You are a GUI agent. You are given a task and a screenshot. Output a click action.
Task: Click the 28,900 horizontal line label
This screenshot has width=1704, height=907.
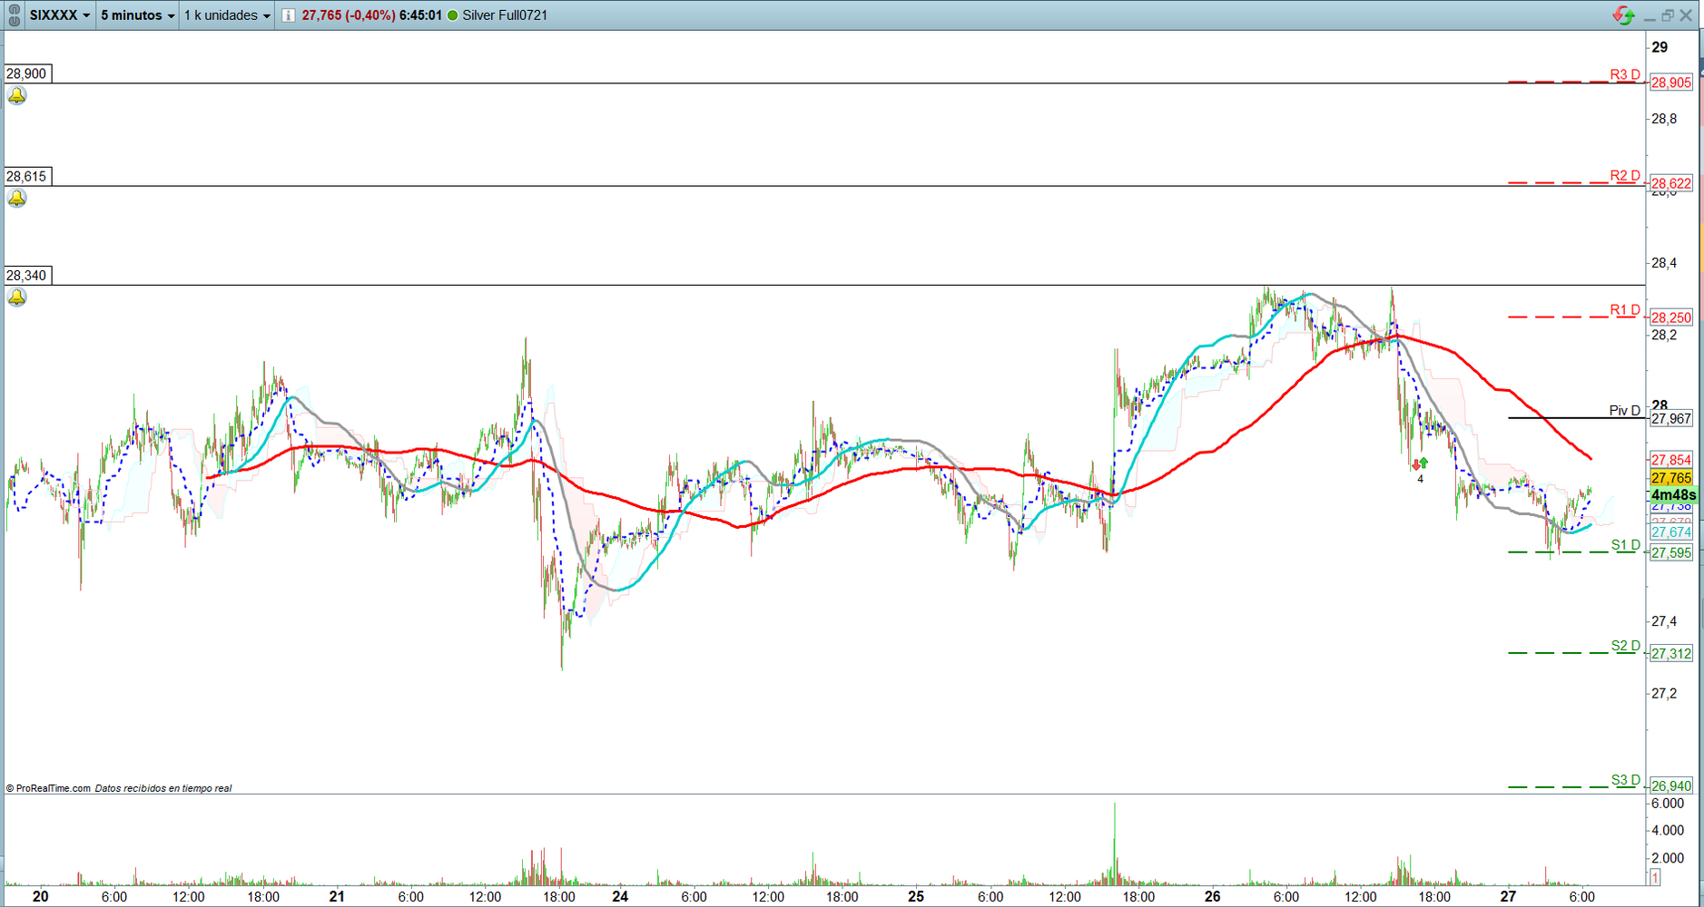click(27, 73)
